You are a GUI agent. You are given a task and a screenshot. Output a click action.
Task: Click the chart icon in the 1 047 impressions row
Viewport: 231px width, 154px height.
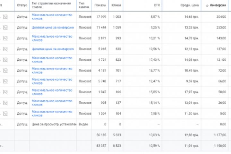tap(5, 92)
